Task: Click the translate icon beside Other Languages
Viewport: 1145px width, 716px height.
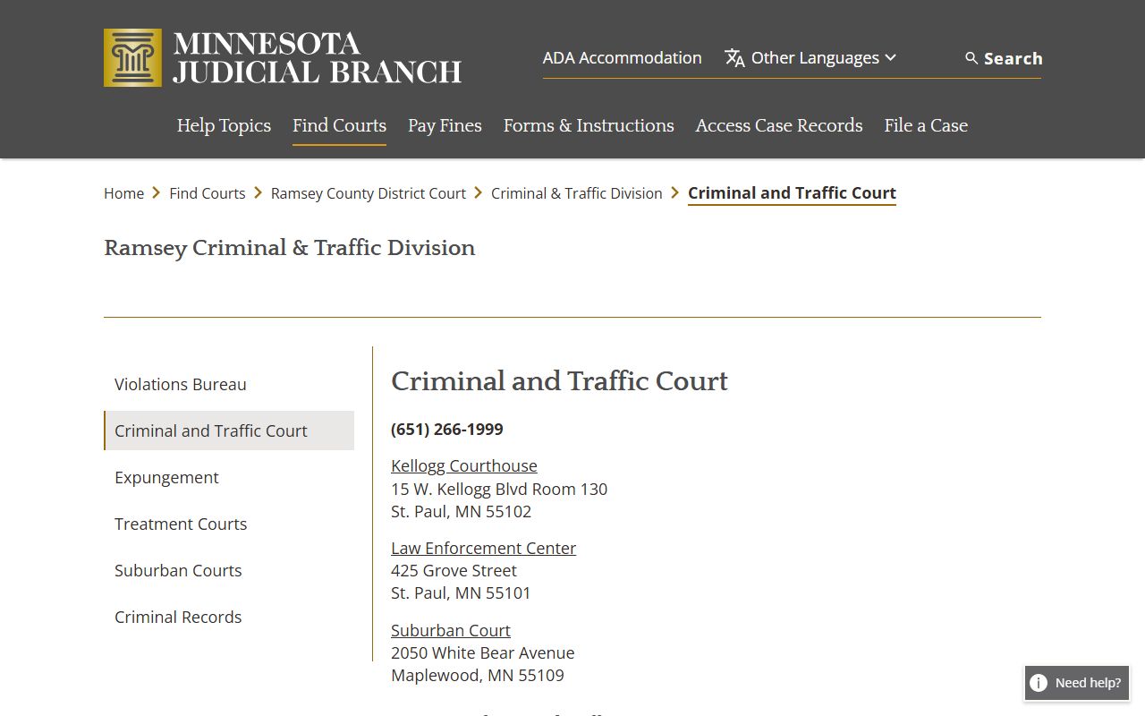Action: coord(734,58)
